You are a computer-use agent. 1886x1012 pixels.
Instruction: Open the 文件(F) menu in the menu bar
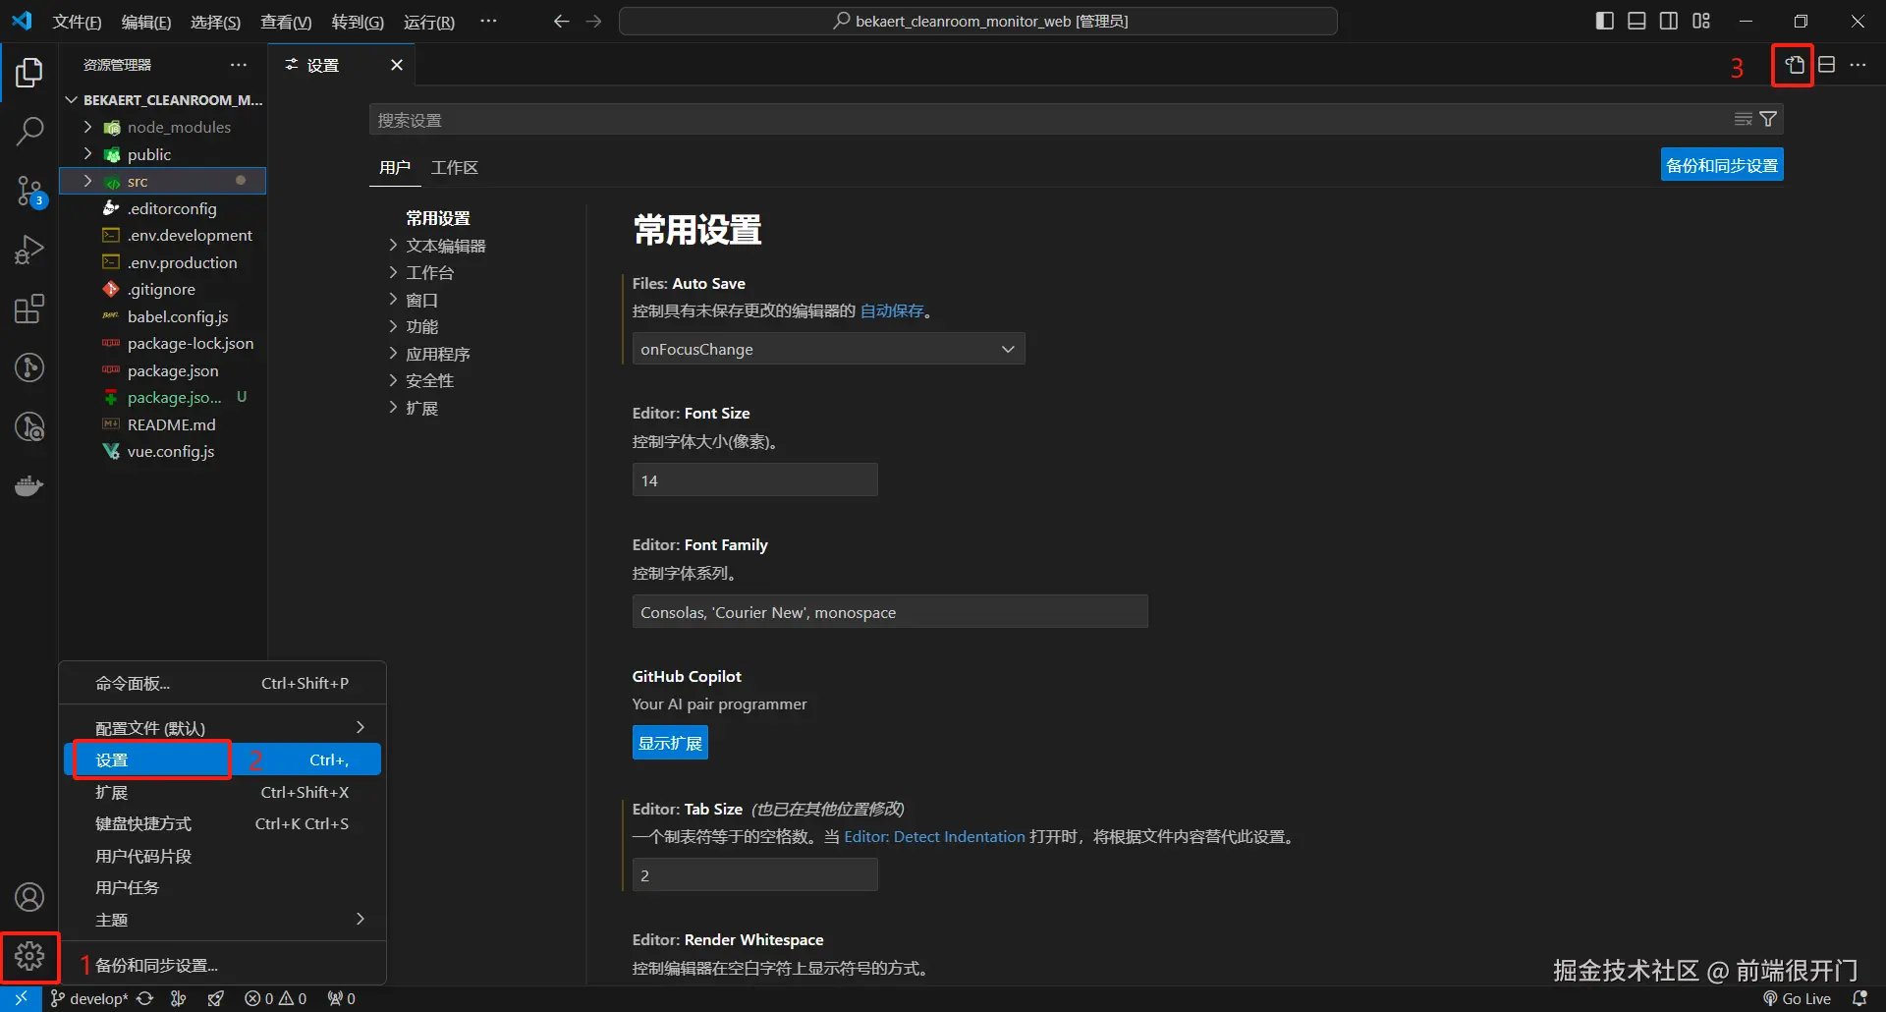77,22
